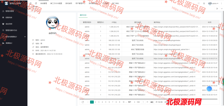
Task: Click the 2023-10-20 20:15:47 time cell
Action: coord(209,63)
